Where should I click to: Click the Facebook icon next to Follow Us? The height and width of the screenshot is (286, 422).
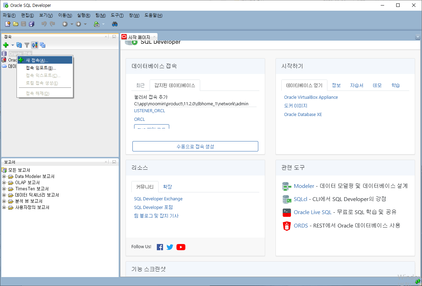160,247
